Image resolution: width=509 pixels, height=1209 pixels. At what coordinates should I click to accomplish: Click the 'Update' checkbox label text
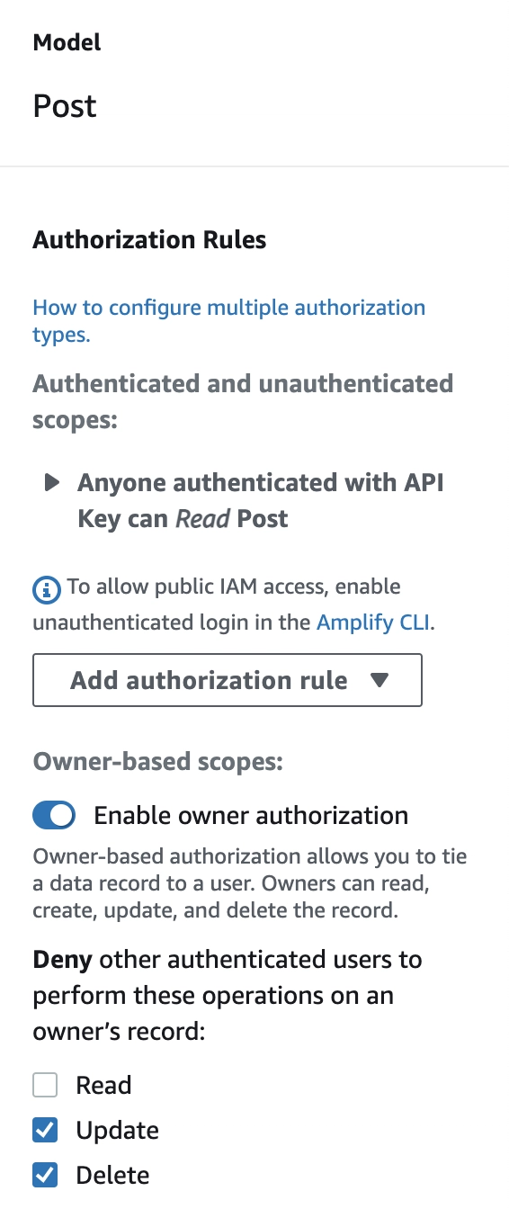pos(118,1131)
